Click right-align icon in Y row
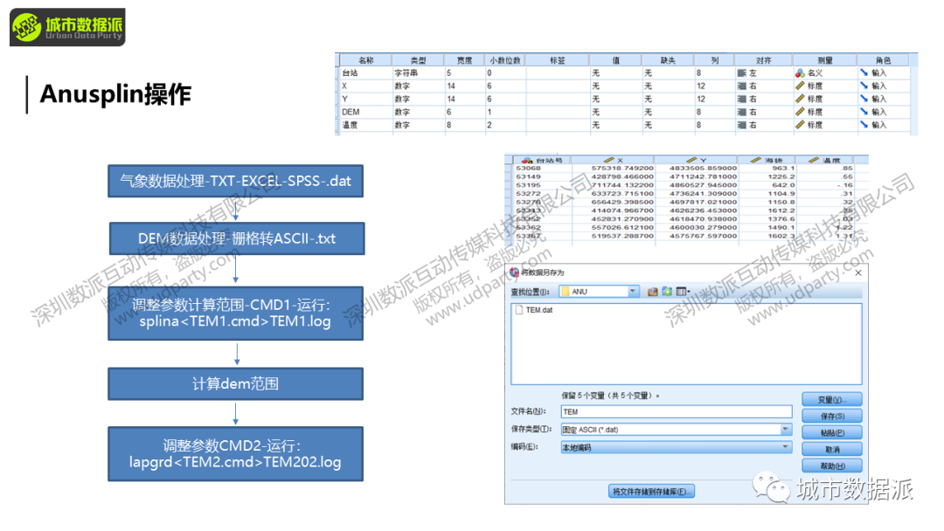944x531 pixels. (742, 99)
